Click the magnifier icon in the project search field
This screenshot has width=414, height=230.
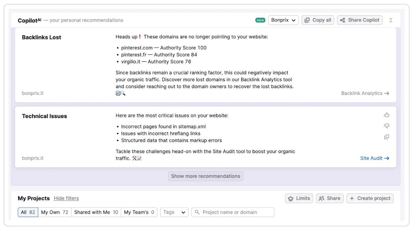(197, 212)
